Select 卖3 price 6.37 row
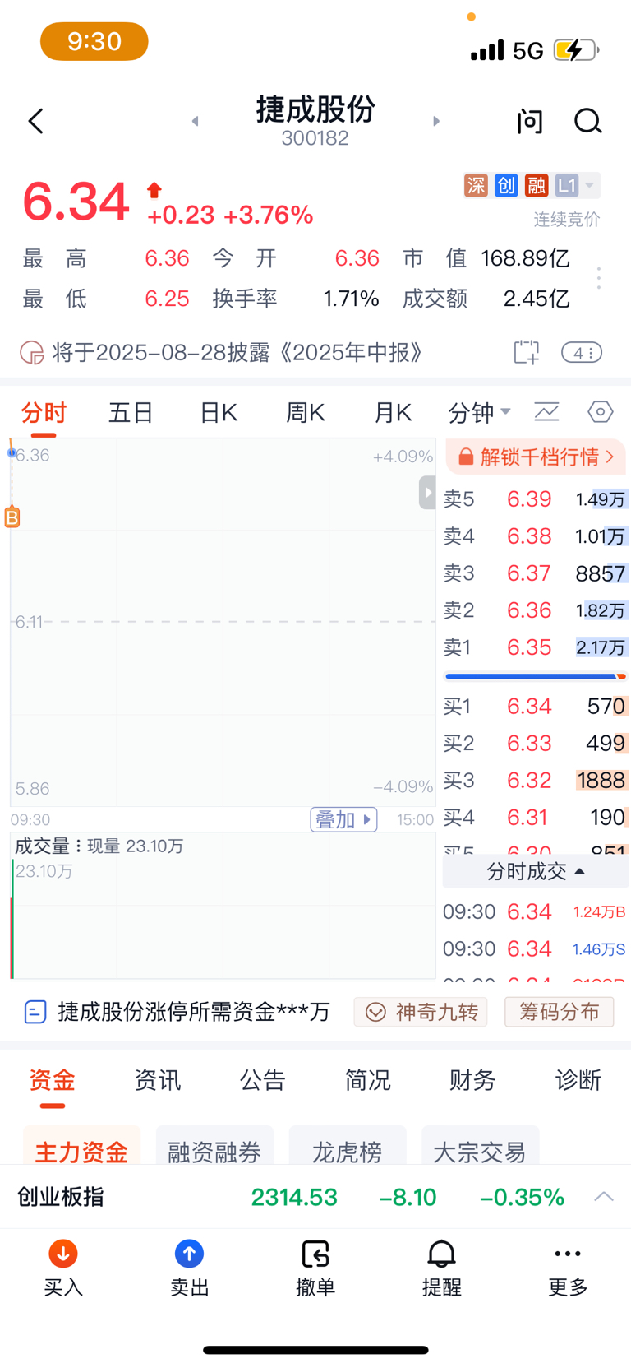 point(536,573)
